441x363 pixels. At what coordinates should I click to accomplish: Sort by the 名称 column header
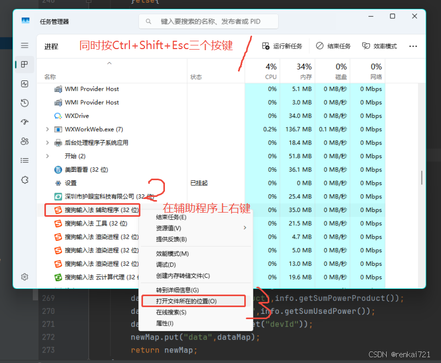pyautogui.click(x=112, y=71)
